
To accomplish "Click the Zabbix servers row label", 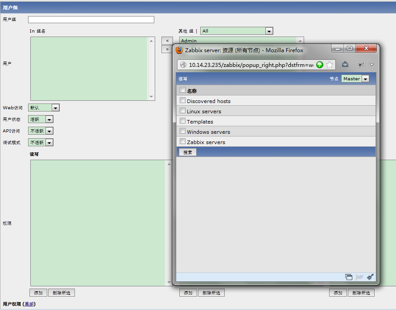I will click(206, 142).
